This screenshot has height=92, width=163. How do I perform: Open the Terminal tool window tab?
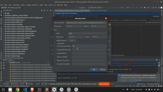(x=29, y=84)
